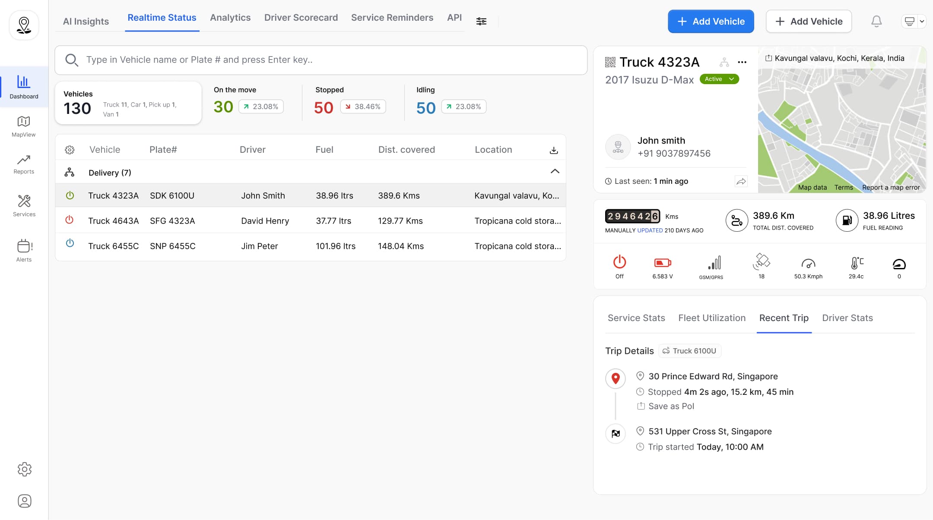Image resolution: width=933 pixels, height=520 pixels.
Task: Click the Stopped 50 count
Action: pyautogui.click(x=324, y=107)
